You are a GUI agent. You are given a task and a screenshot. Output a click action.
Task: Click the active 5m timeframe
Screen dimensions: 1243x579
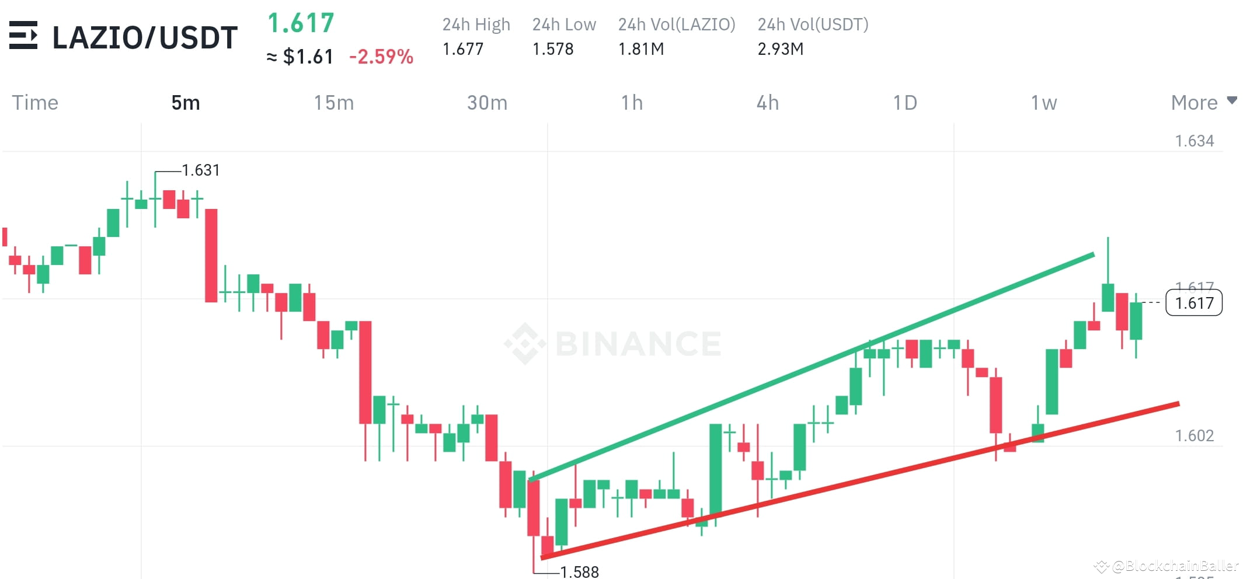click(186, 102)
